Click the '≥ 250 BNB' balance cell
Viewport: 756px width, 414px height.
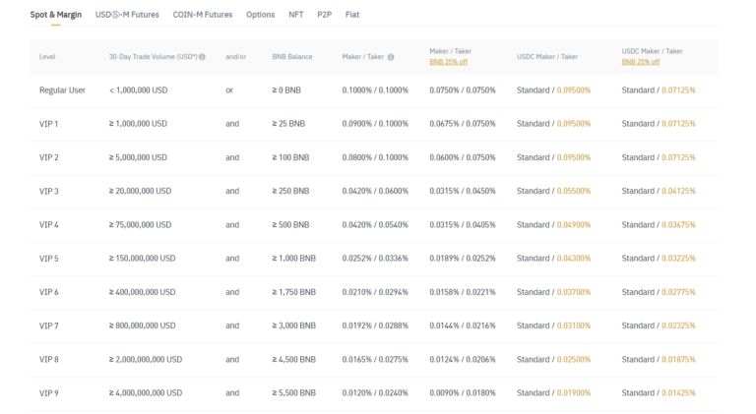290,191
